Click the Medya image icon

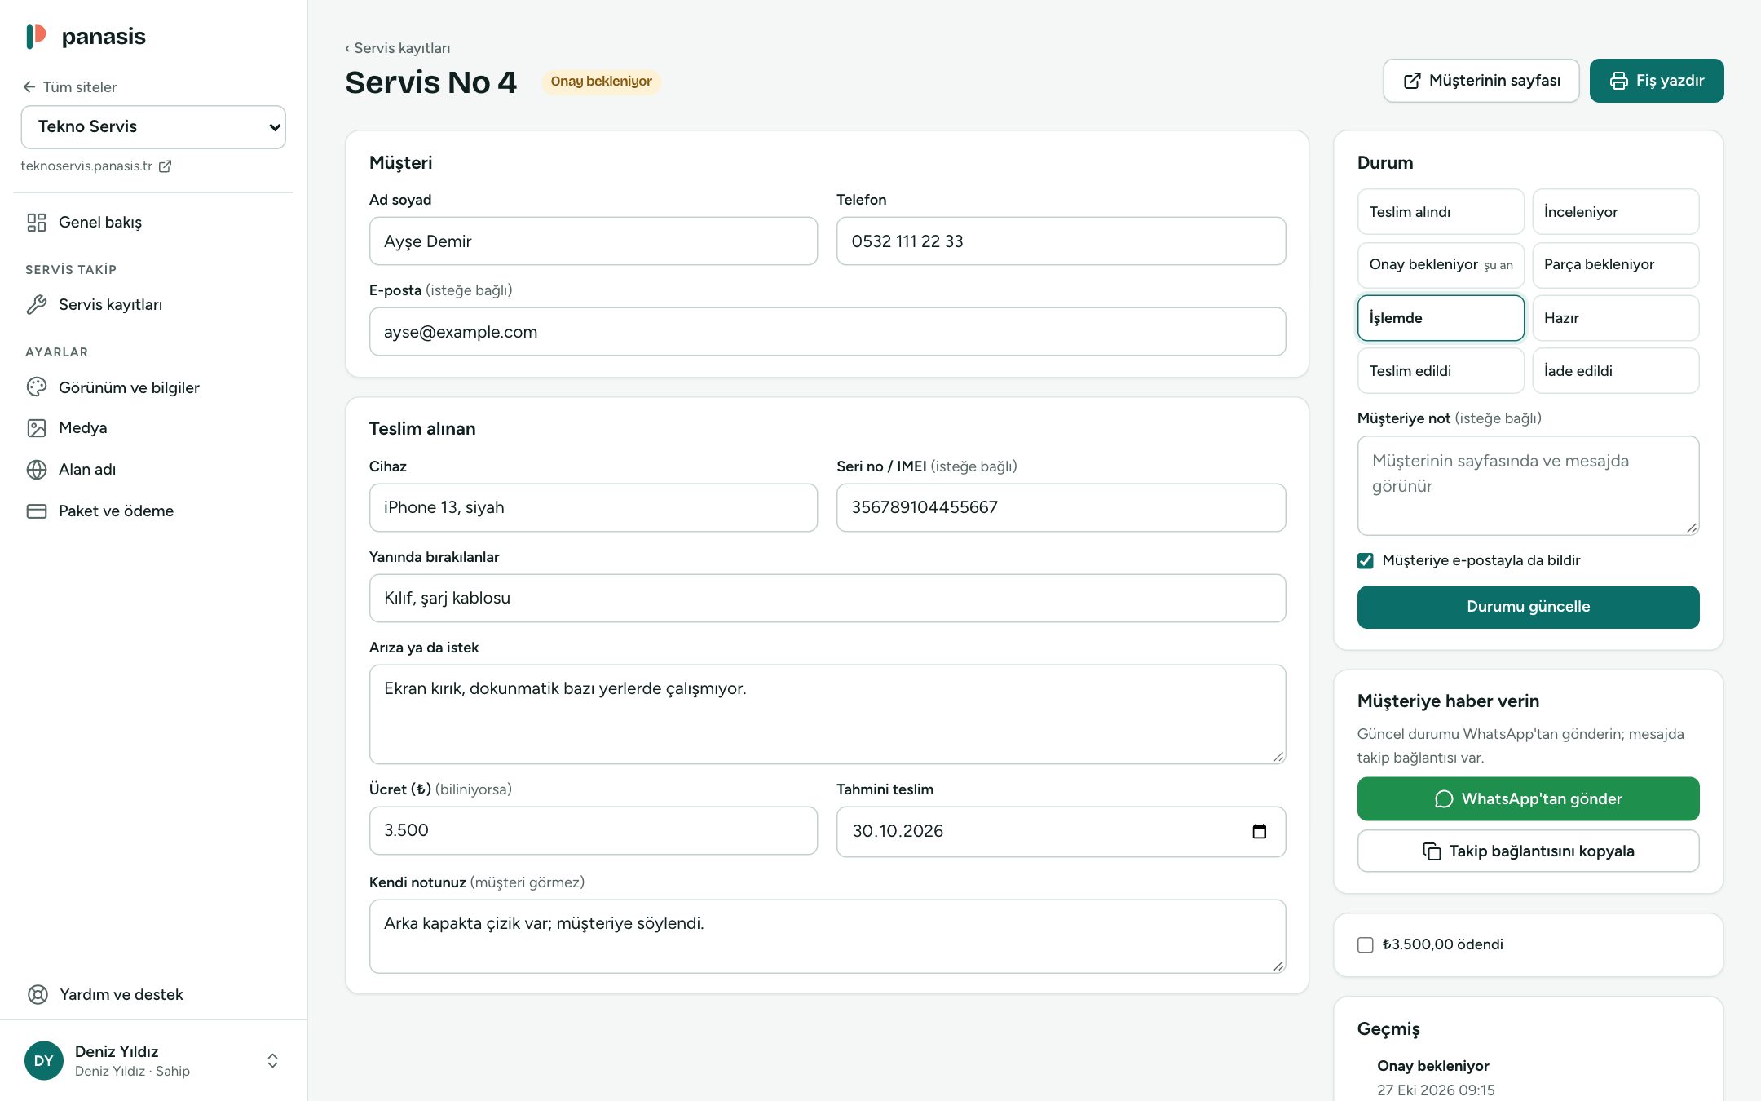(37, 428)
